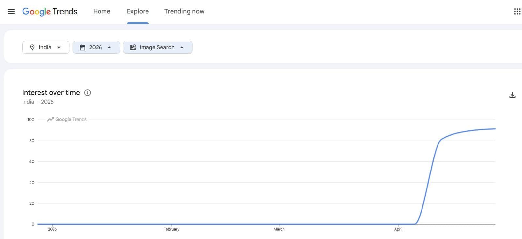
Task: Open the Google apps grid
Action: click(517, 11)
